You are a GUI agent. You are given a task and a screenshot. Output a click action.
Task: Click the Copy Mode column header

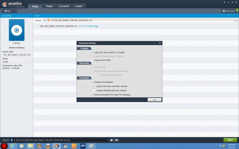[x=7, y=16]
